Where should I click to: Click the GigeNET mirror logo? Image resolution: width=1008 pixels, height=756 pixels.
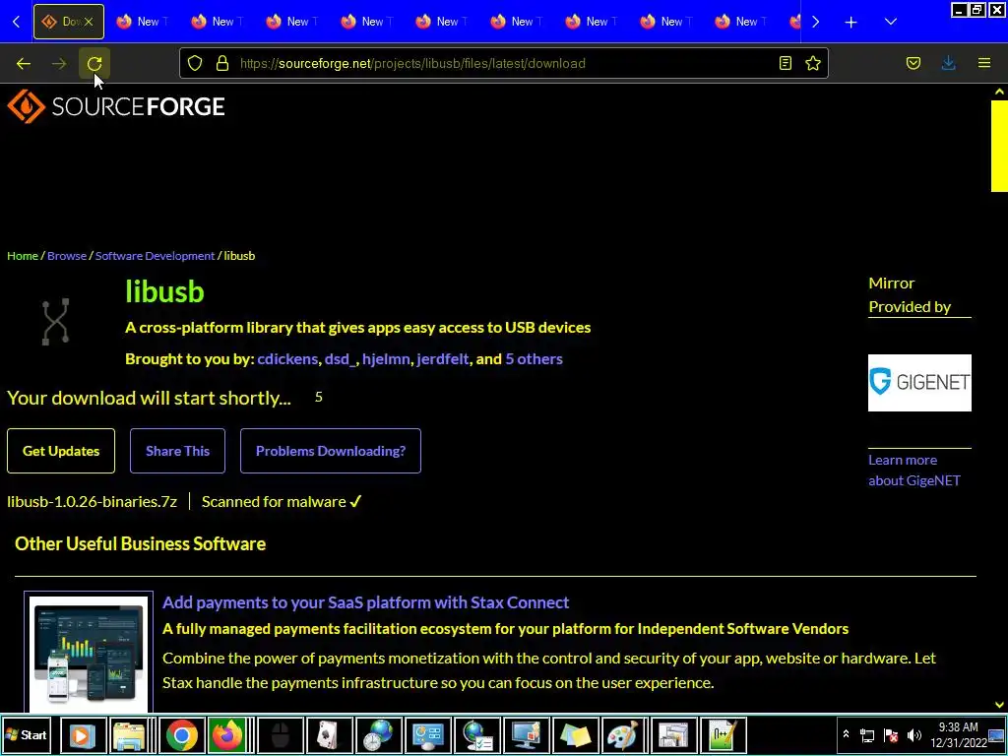click(919, 383)
